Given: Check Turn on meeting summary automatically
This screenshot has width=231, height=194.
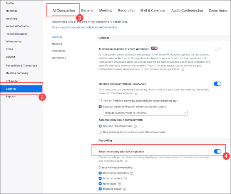Looking at the screenshot, I should click(x=100, y=100).
